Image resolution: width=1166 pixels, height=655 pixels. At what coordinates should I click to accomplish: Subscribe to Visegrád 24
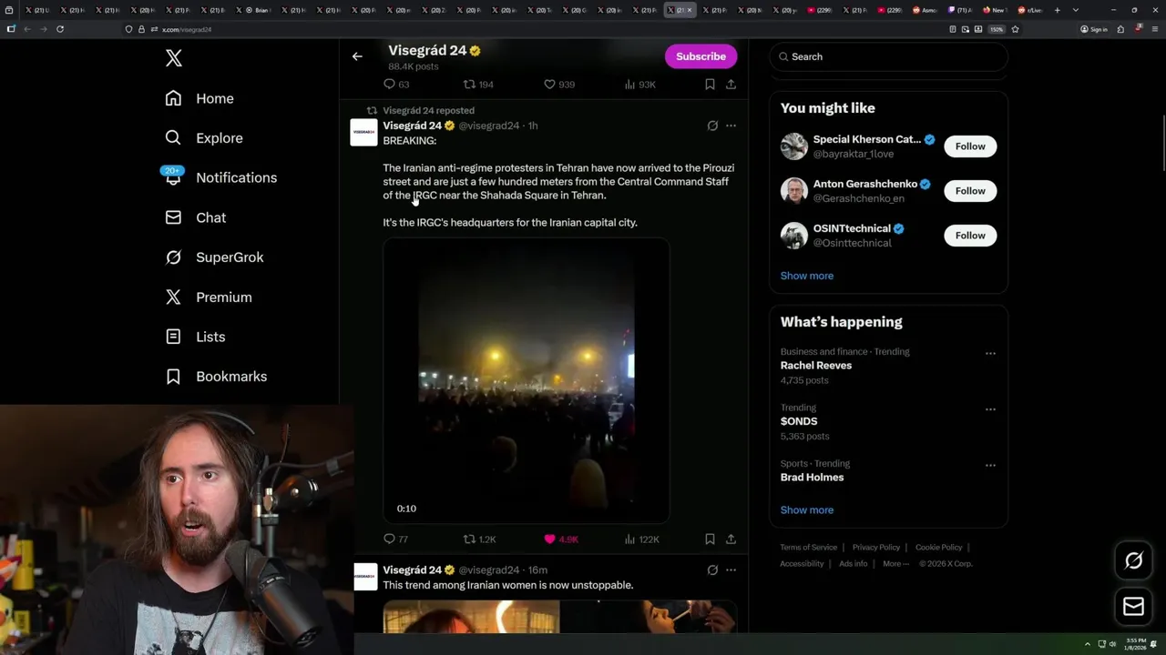coord(701,56)
